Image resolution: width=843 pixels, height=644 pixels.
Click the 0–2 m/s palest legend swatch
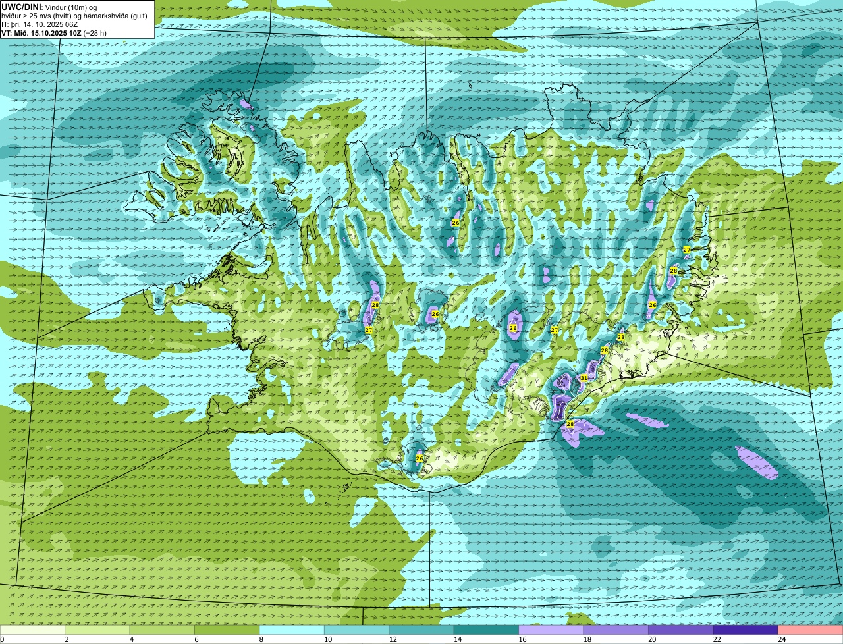(33, 630)
